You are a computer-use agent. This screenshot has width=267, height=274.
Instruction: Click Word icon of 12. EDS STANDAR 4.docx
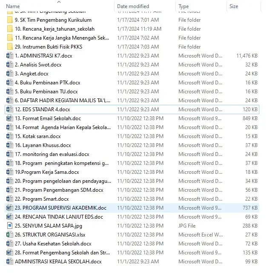(10, 110)
